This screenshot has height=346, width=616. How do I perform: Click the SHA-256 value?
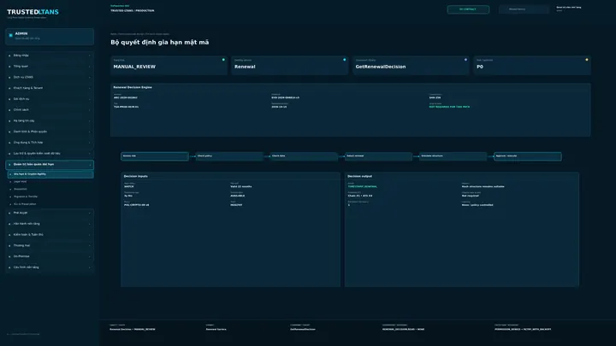pos(435,97)
